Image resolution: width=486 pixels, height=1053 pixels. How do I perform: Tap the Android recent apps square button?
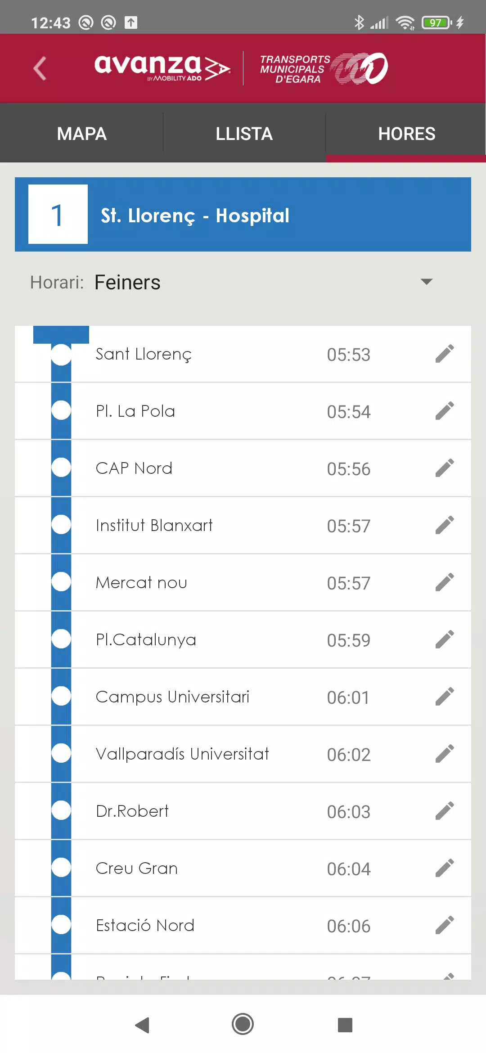click(x=345, y=1025)
